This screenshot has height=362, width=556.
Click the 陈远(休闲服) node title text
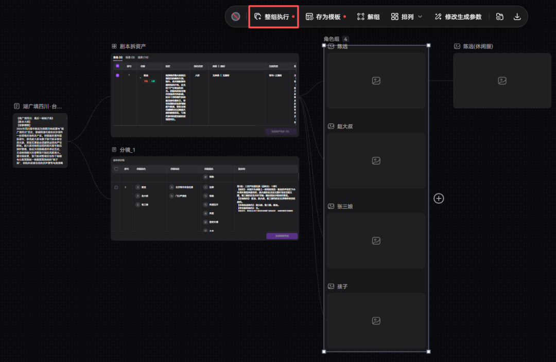(478, 46)
